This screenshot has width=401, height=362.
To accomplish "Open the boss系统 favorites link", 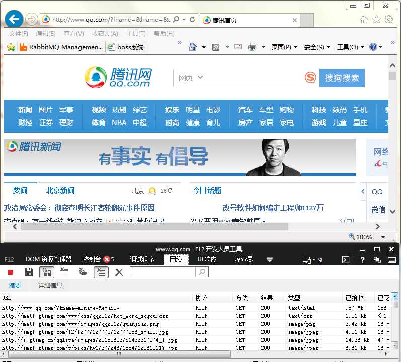I will (x=125, y=47).
